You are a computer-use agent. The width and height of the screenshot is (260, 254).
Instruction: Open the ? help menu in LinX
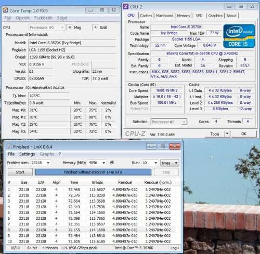(x=60, y=154)
